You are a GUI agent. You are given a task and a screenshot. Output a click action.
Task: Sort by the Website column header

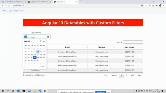pyautogui.click(x=101, y=47)
